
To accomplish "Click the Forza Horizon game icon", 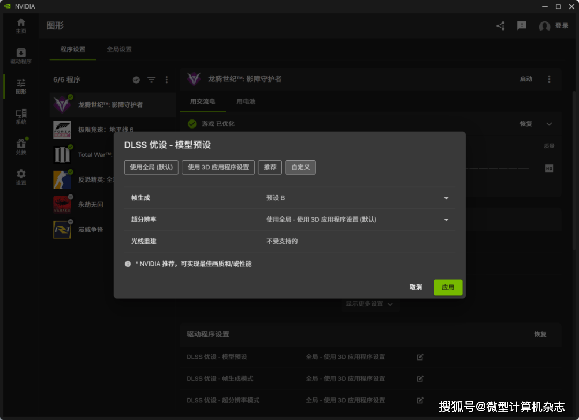I will pyautogui.click(x=62, y=130).
